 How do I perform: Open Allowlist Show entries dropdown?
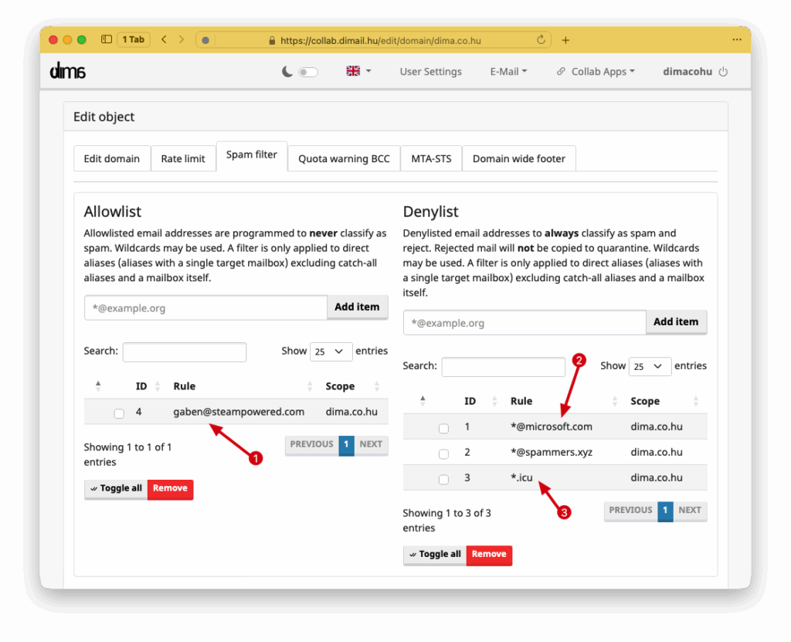(331, 352)
